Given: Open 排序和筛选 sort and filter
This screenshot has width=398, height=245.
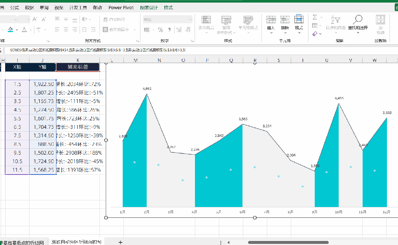Looking at the screenshot, I should coord(336,25).
